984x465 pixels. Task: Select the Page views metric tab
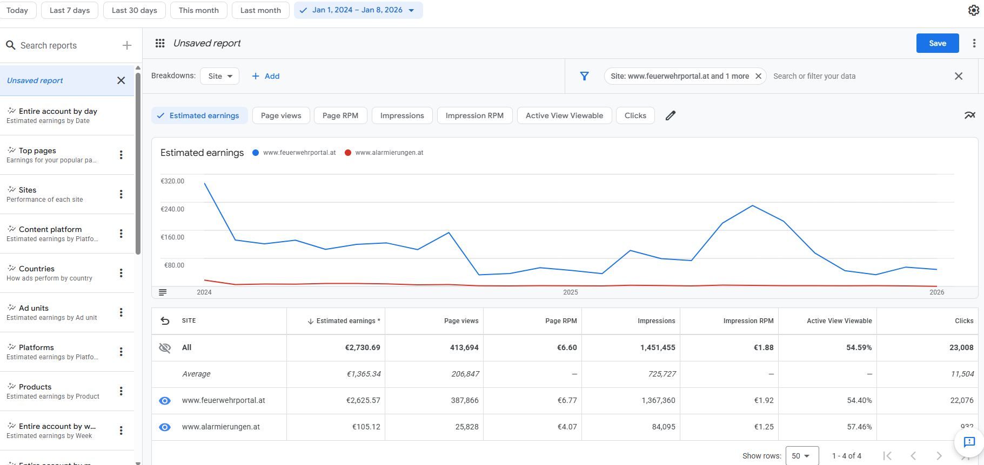tap(281, 115)
